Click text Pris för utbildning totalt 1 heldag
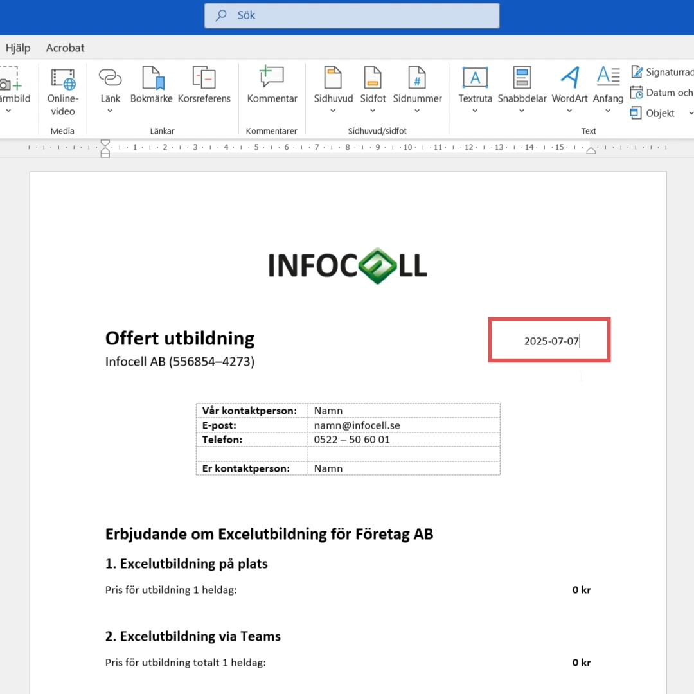The height and width of the screenshot is (694, 694). coord(186,663)
